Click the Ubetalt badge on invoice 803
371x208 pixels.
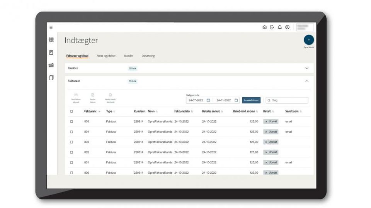pos(271,142)
